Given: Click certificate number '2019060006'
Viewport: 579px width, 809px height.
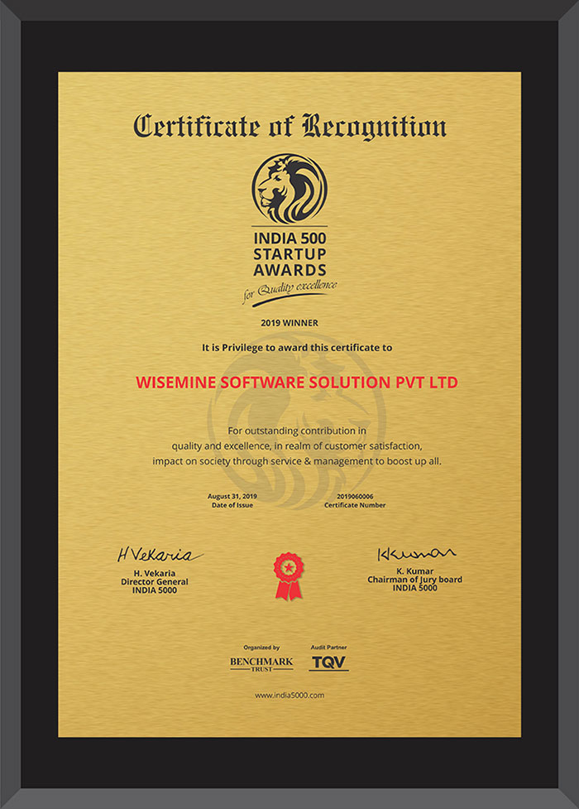Looking at the screenshot, I should [355, 496].
